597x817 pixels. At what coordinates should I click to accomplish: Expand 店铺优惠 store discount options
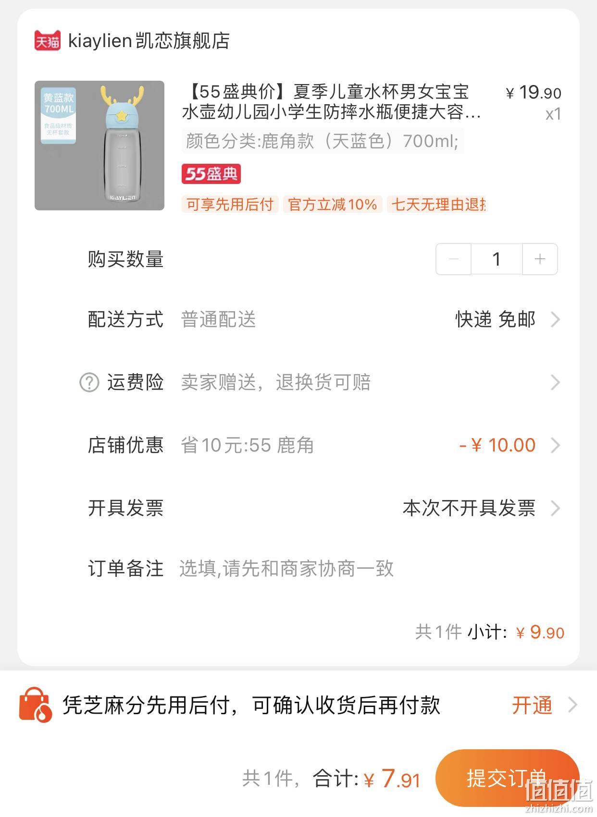click(x=555, y=445)
